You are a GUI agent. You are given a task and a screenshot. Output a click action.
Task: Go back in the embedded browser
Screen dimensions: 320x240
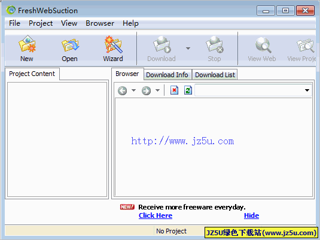point(123,90)
